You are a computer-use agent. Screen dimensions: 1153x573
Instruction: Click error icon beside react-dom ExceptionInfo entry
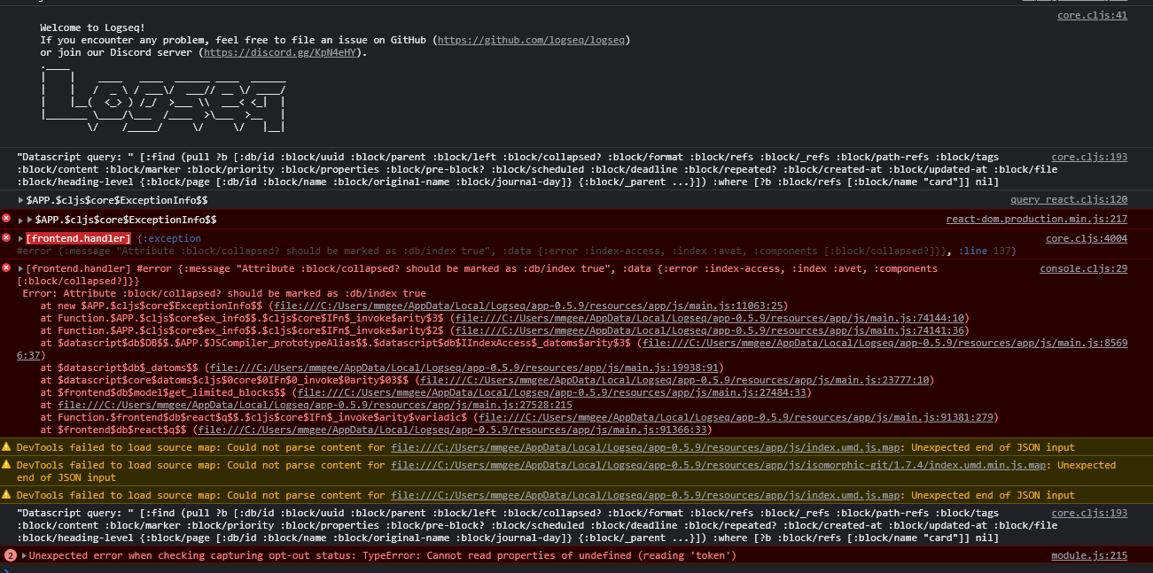pos(7,219)
